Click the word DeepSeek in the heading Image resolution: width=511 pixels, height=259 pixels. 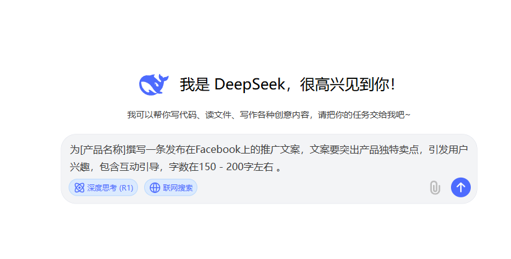[x=249, y=84]
